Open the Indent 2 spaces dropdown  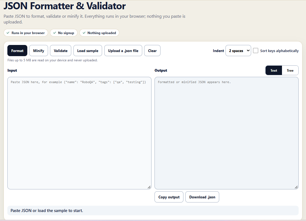coord(238,51)
